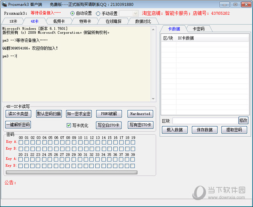Minimize the Proxmark3 window

click(x=224, y=5)
